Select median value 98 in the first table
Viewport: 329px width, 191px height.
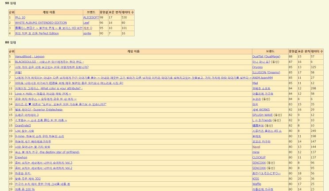101,17
